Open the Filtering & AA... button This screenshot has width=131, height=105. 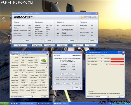coord(50,45)
